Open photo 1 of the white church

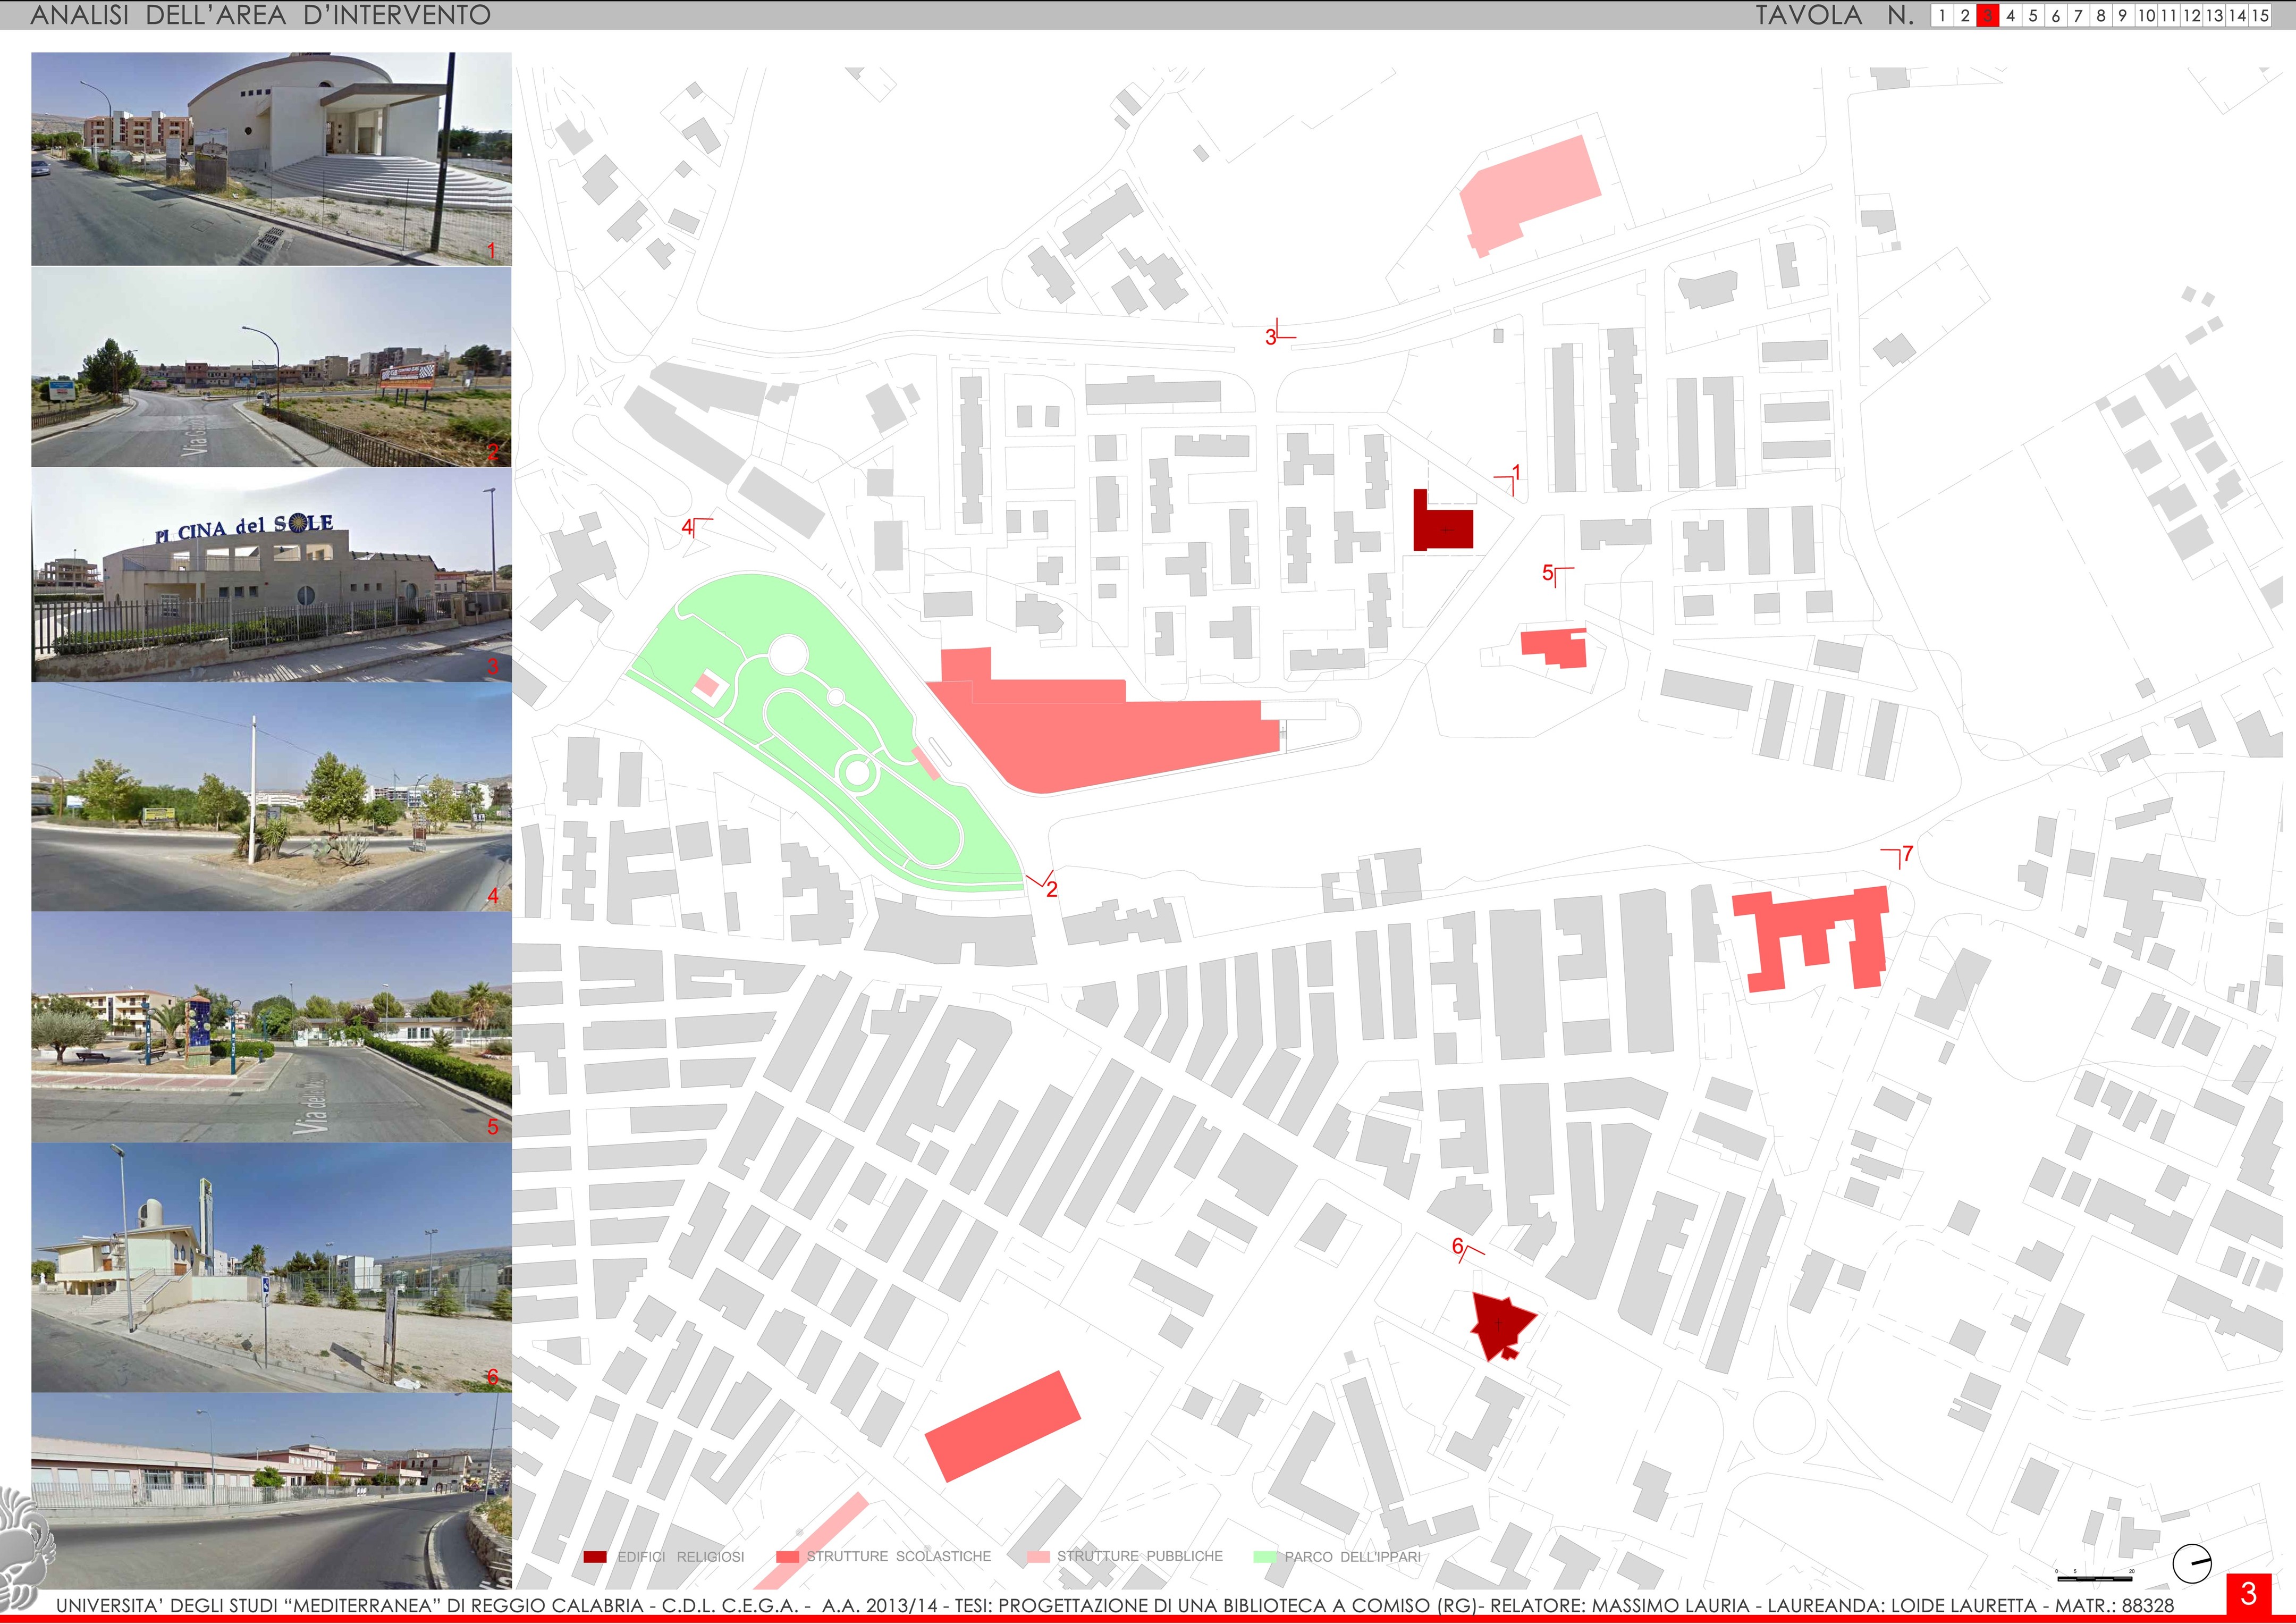pyautogui.click(x=271, y=158)
